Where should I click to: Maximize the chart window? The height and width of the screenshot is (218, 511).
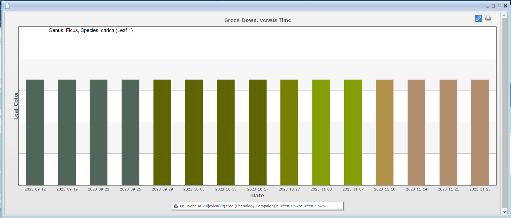pos(493,6)
